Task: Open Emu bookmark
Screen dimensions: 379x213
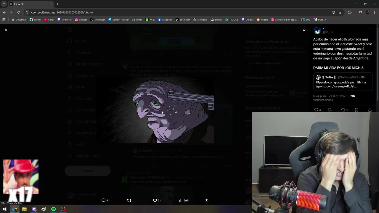Action: coord(306,20)
